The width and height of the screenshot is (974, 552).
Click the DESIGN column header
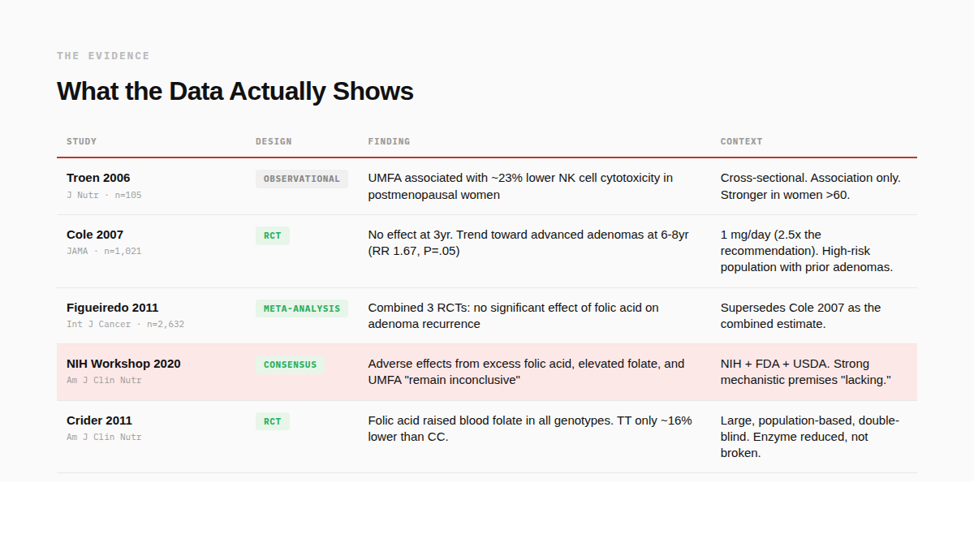tap(274, 141)
